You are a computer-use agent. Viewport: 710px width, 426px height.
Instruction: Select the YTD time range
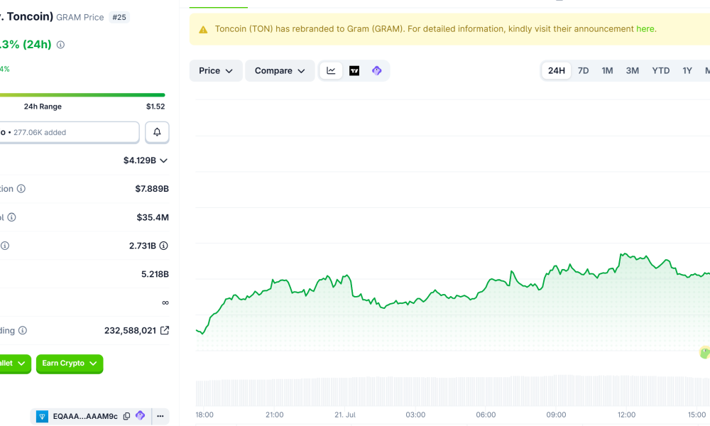point(660,70)
